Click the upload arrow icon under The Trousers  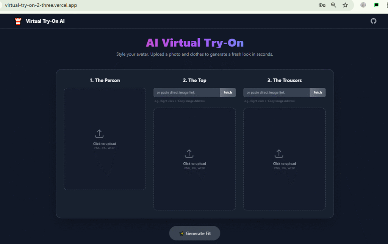click(x=279, y=154)
